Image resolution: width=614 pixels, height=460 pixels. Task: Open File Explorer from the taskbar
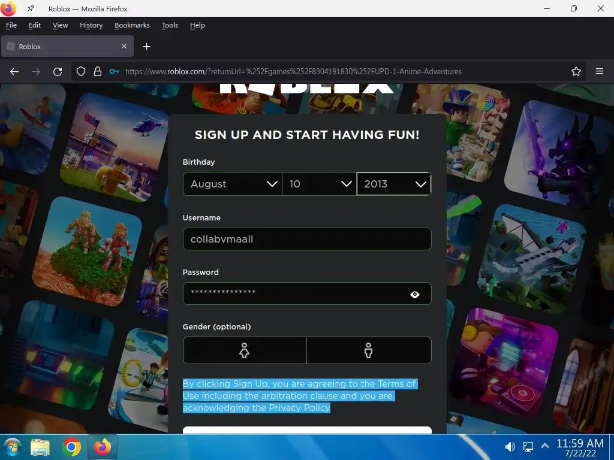coord(40,447)
